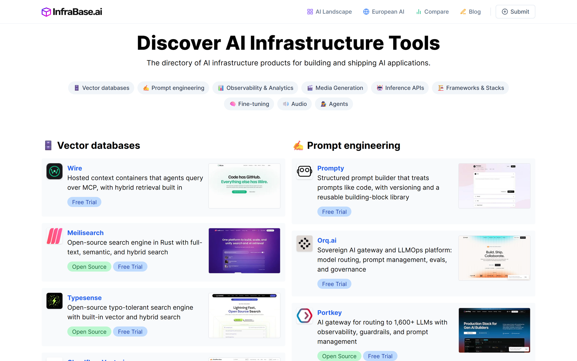Click the Open Source tag under Typesense

pyautogui.click(x=89, y=332)
